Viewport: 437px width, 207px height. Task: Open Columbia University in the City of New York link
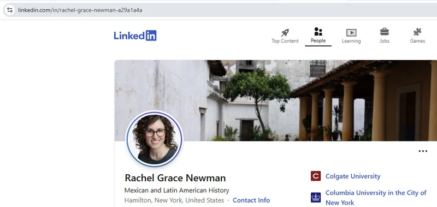[x=376, y=198]
